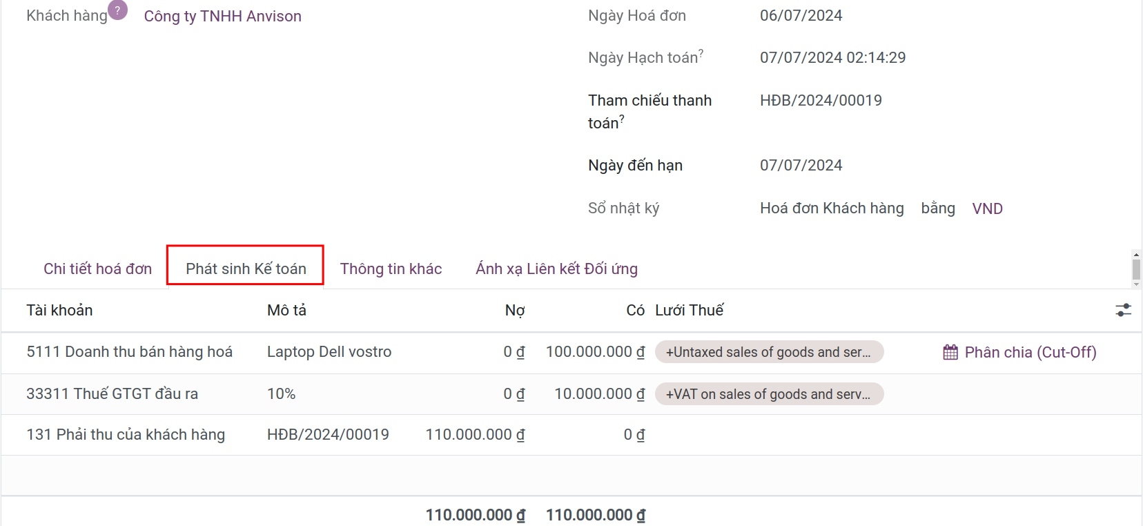Select the 33311 Thuế GTGT đầu ra row
This screenshot has width=1143, height=526.
[112, 394]
